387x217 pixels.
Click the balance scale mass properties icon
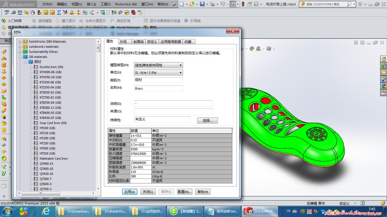click(20, 12)
